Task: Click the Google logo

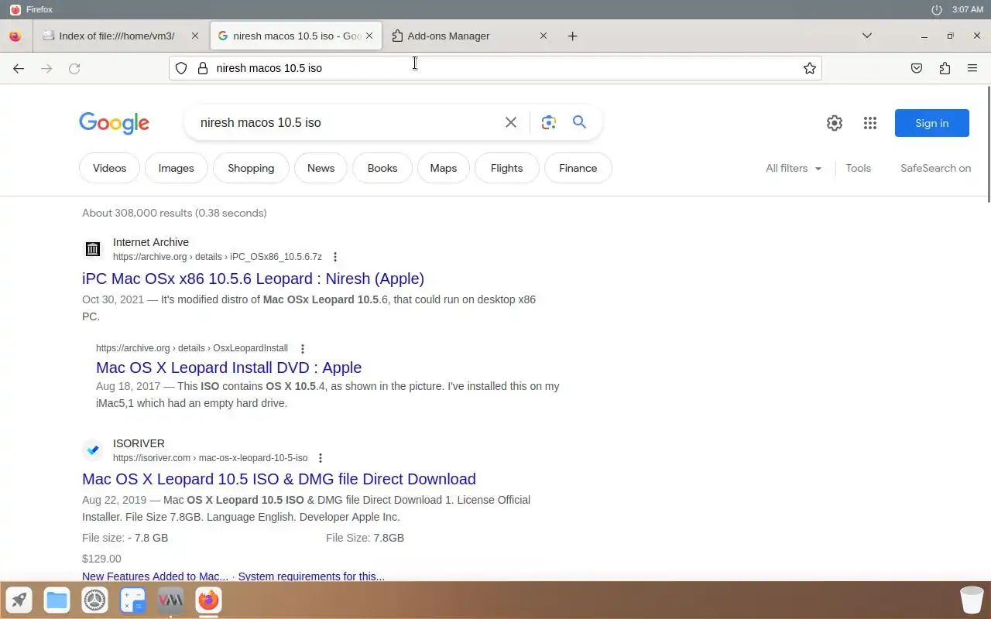Action: 114,123
